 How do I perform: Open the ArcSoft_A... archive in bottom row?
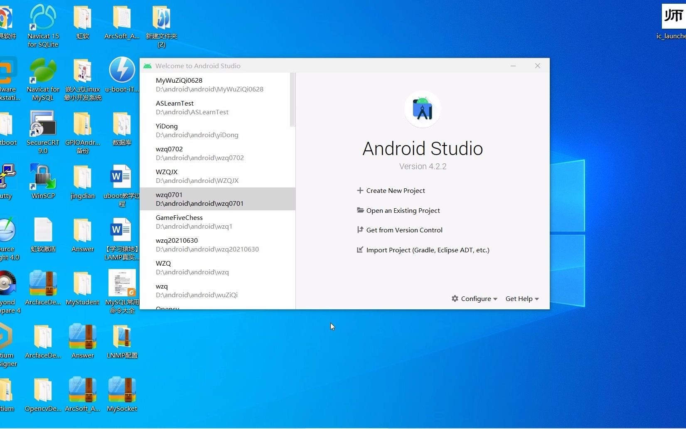tap(83, 394)
